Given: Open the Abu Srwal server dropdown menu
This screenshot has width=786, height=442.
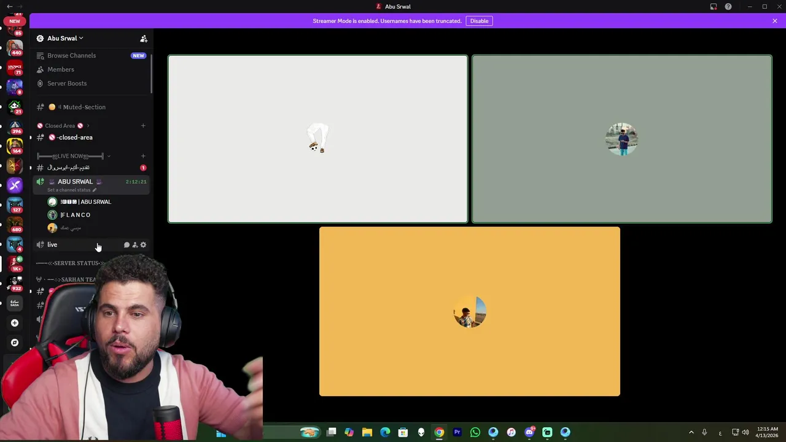Looking at the screenshot, I should pyautogui.click(x=65, y=38).
